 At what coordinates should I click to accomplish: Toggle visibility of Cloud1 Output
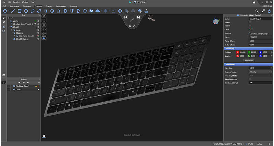pos(38,39)
